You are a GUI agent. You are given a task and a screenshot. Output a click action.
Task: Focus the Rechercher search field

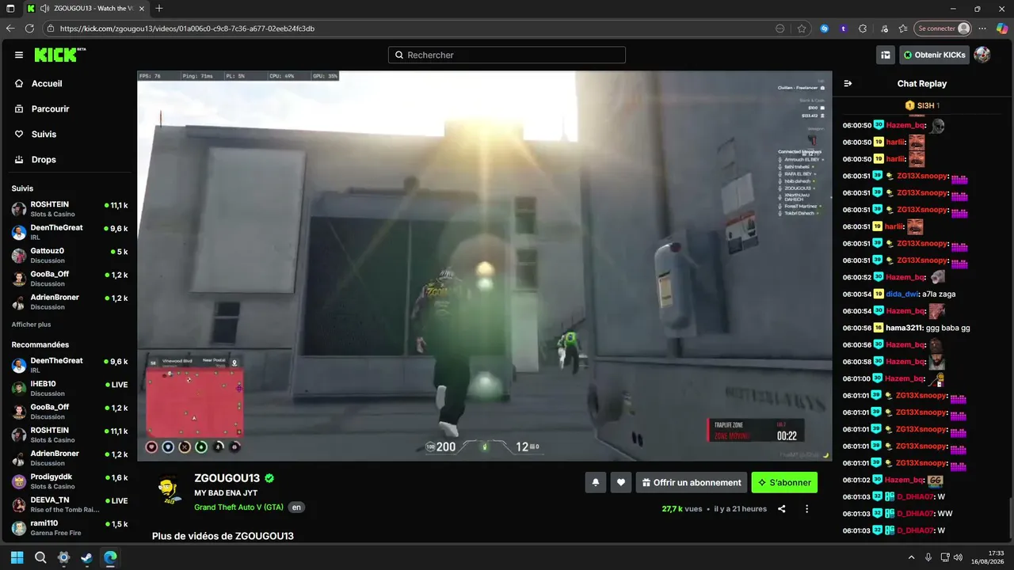click(507, 55)
